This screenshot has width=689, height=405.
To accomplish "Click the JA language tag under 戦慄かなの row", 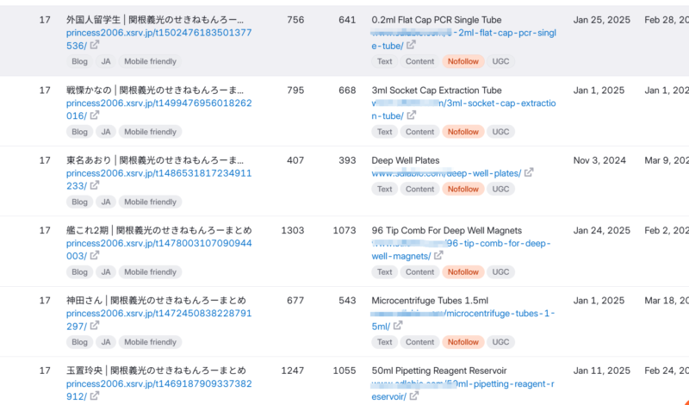I will pos(106,133).
